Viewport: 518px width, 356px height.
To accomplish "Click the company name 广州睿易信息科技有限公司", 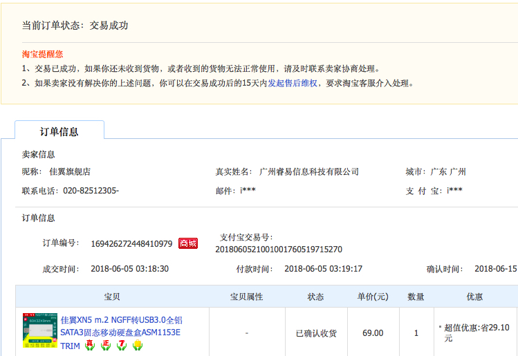I will (309, 171).
